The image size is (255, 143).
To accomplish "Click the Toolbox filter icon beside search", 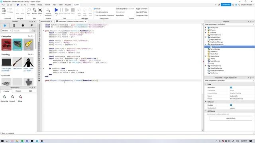I will [x=34, y=31].
